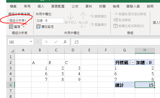Open the 檔案 ribbon tab

(x=13, y=6)
